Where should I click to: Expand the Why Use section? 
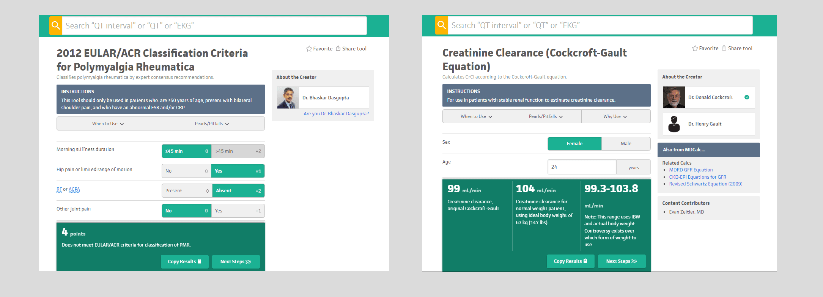point(615,116)
